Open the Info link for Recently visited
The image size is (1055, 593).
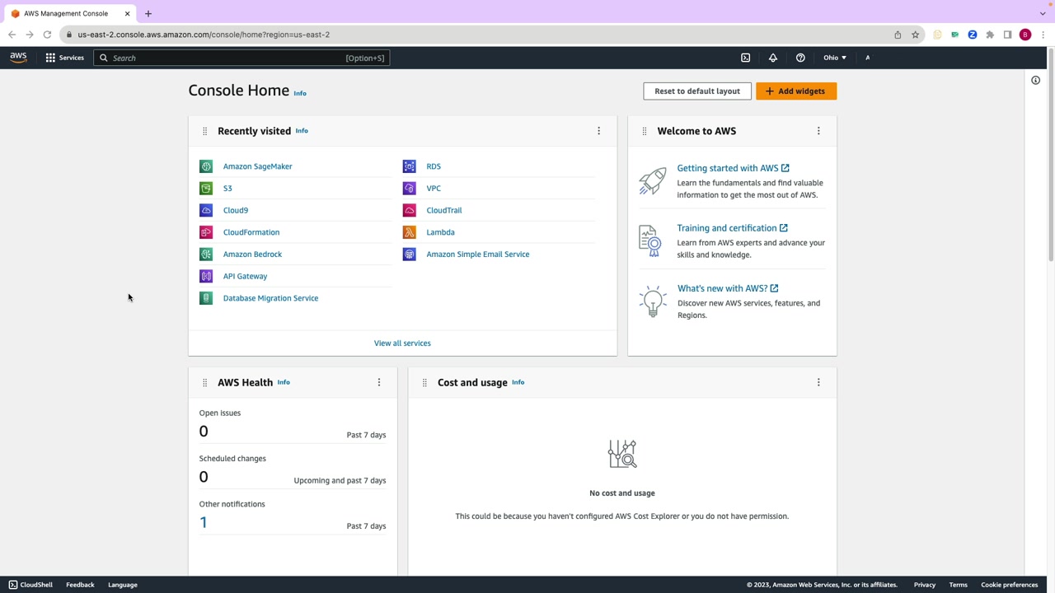pos(302,131)
